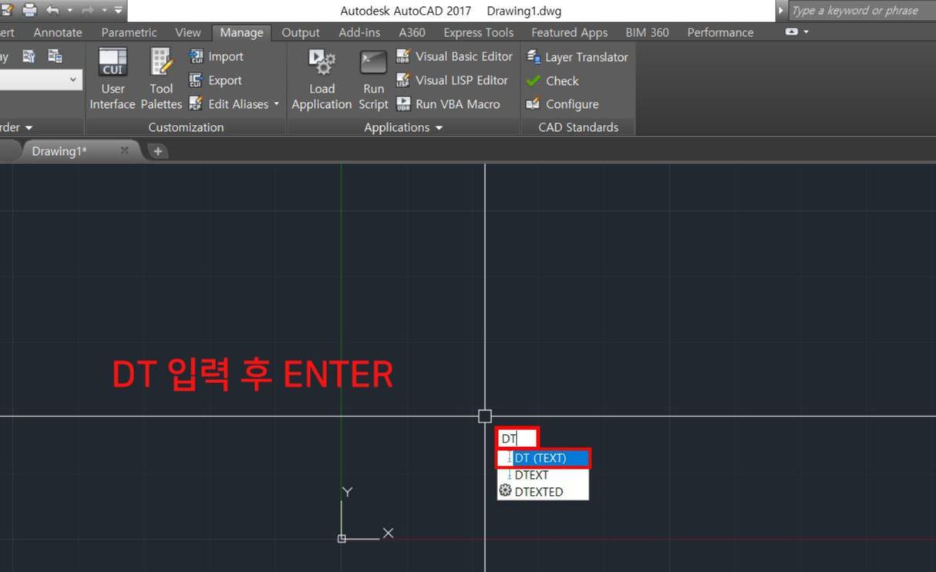Open Layer Translator
The height and width of the screenshot is (572, 936).
(x=577, y=57)
